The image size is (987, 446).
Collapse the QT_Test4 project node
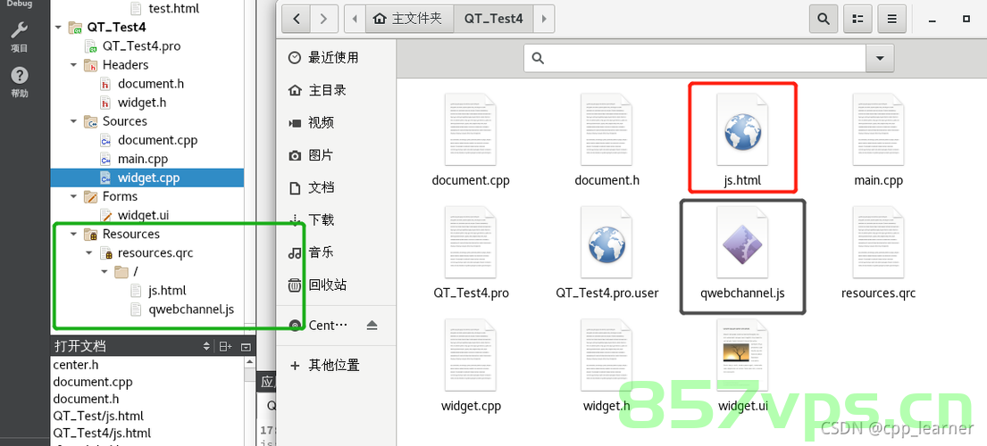coord(58,28)
